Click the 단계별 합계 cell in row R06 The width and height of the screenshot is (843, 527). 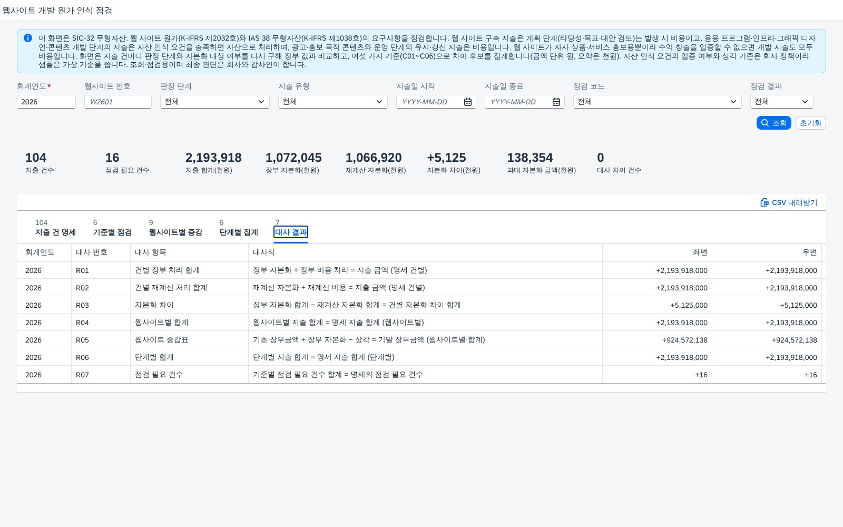(190, 357)
